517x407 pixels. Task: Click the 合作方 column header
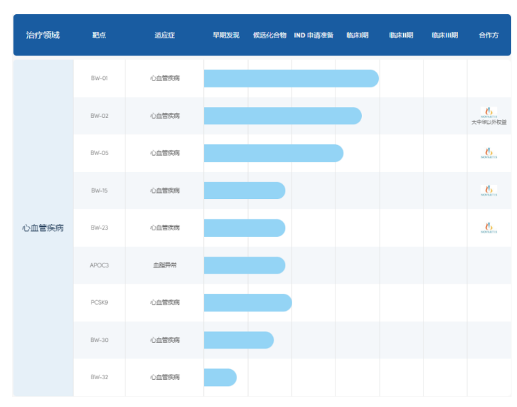pos(489,35)
